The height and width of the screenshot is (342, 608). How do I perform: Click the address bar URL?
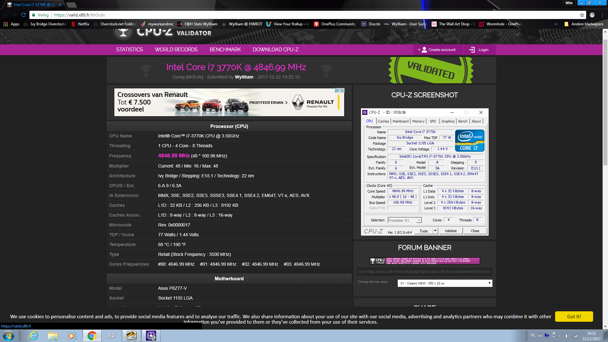(79, 15)
